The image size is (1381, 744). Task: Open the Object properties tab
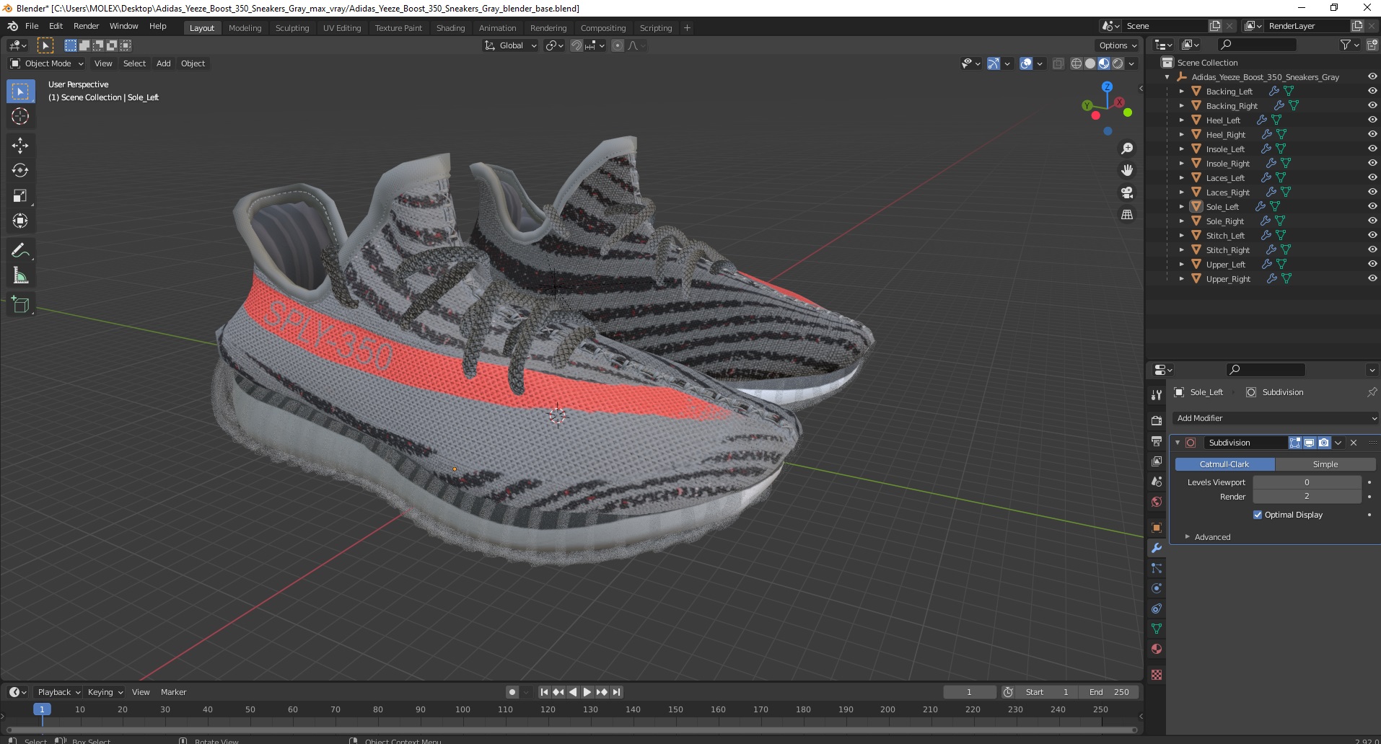click(1157, 528)
